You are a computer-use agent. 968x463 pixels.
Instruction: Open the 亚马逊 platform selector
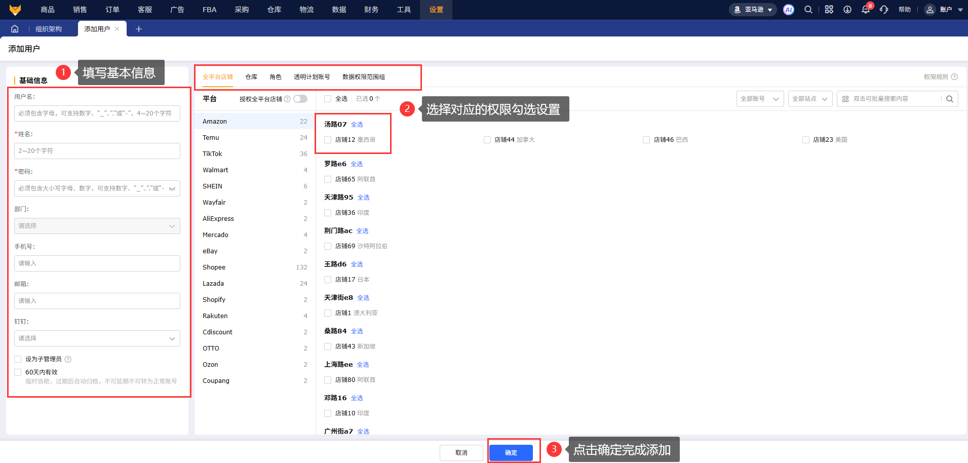[753, 10]
